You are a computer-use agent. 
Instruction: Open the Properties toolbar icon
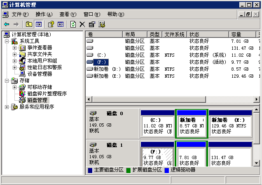pos(91,24)
